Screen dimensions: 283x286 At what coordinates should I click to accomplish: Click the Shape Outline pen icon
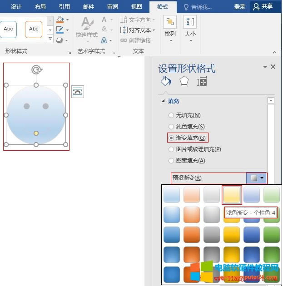pyautogui.click(x=60, y=30)
